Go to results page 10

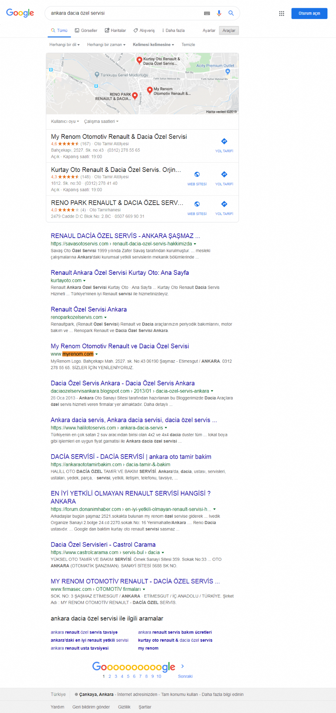(x=159, y=676)
